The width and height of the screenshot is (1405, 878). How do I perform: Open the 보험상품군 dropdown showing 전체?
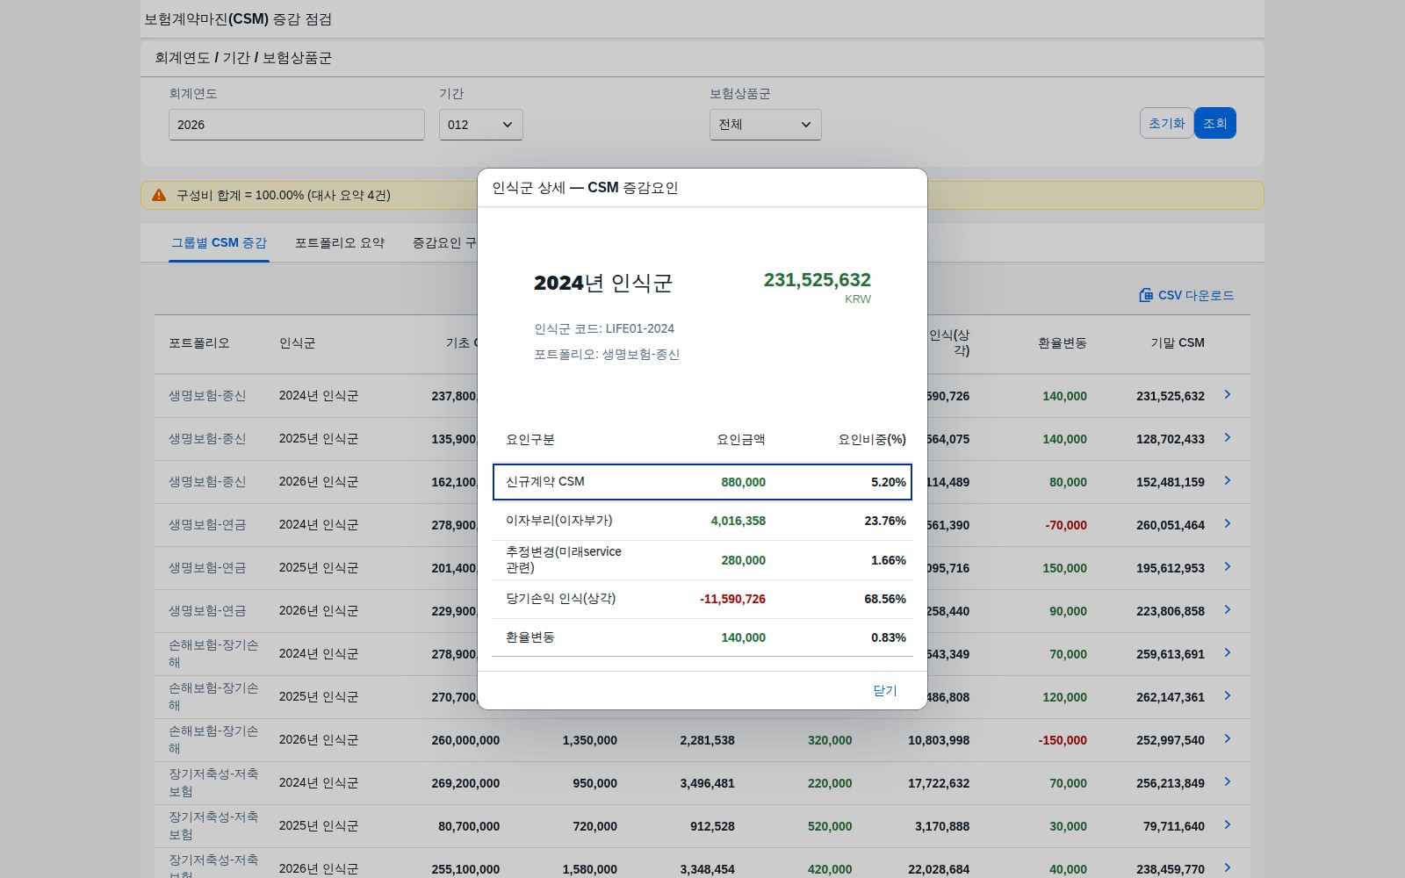tap(766, 125)
